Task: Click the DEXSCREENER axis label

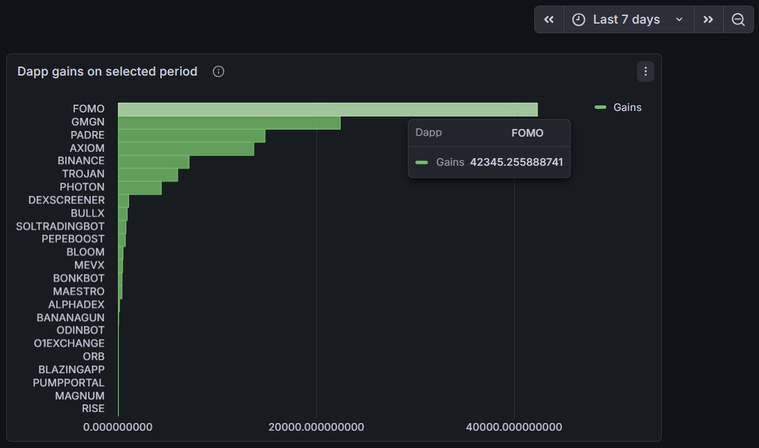Action: [x=67, y=200]
